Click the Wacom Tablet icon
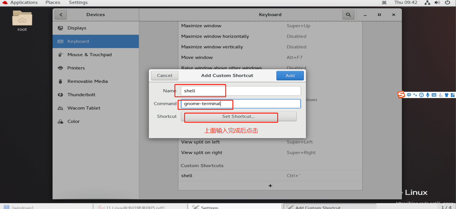This screenshot has width=456, height=209. tap(60, 108)
